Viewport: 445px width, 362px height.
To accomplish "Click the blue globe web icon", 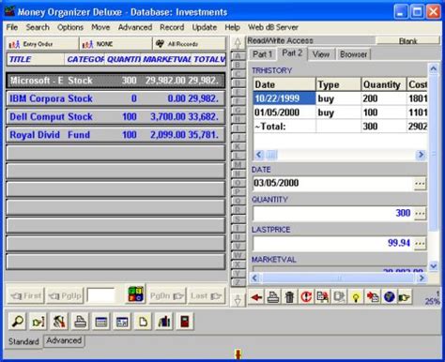I will (389, 296).
